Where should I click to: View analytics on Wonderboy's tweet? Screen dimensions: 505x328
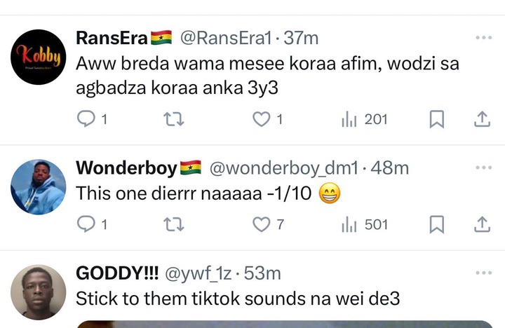point(349,224)
